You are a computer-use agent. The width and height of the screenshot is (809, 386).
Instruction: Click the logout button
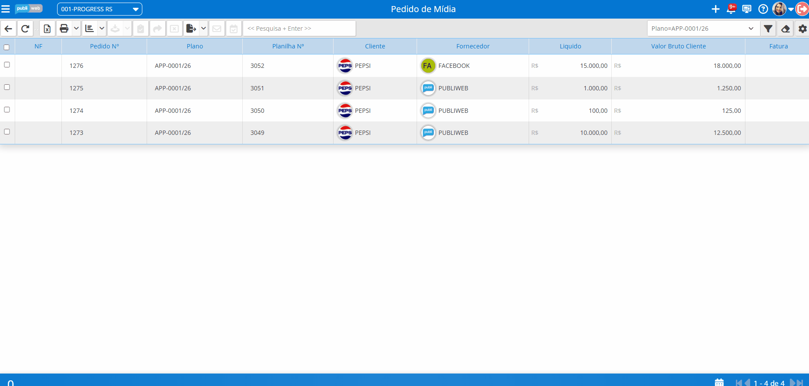pyautogui.click(x=802, y=9)
